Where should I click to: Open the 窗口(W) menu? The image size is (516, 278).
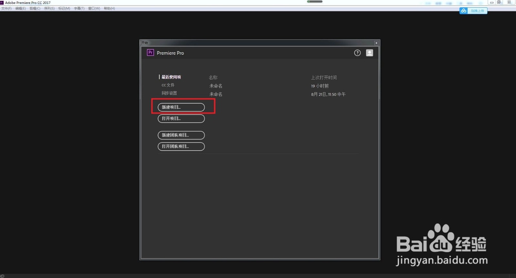94,9
